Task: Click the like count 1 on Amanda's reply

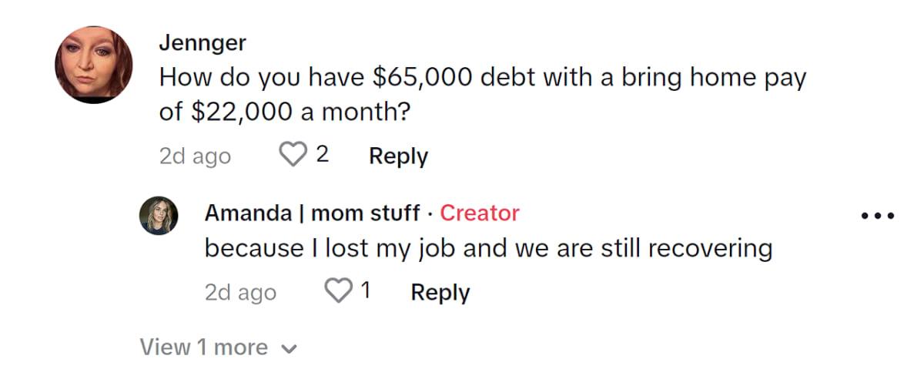Action: click(366, 291)
